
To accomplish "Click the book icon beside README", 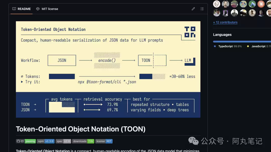I will [14, 9].
